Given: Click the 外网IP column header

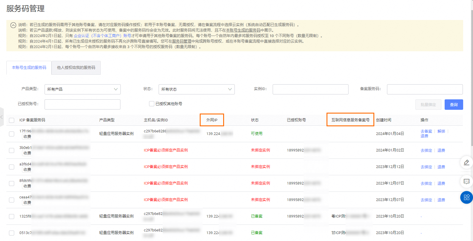Looking at the screenshot, I should click(x=212, y=120).
